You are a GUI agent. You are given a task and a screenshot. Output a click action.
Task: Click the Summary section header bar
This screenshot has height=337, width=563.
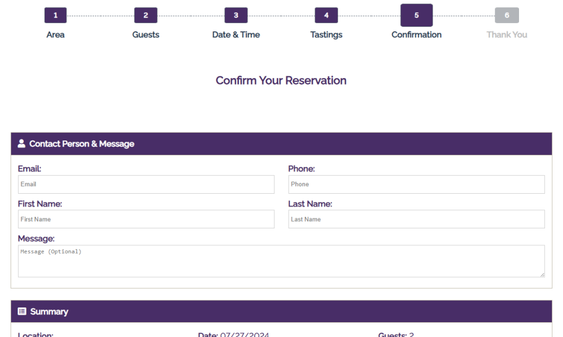(281, 311)
